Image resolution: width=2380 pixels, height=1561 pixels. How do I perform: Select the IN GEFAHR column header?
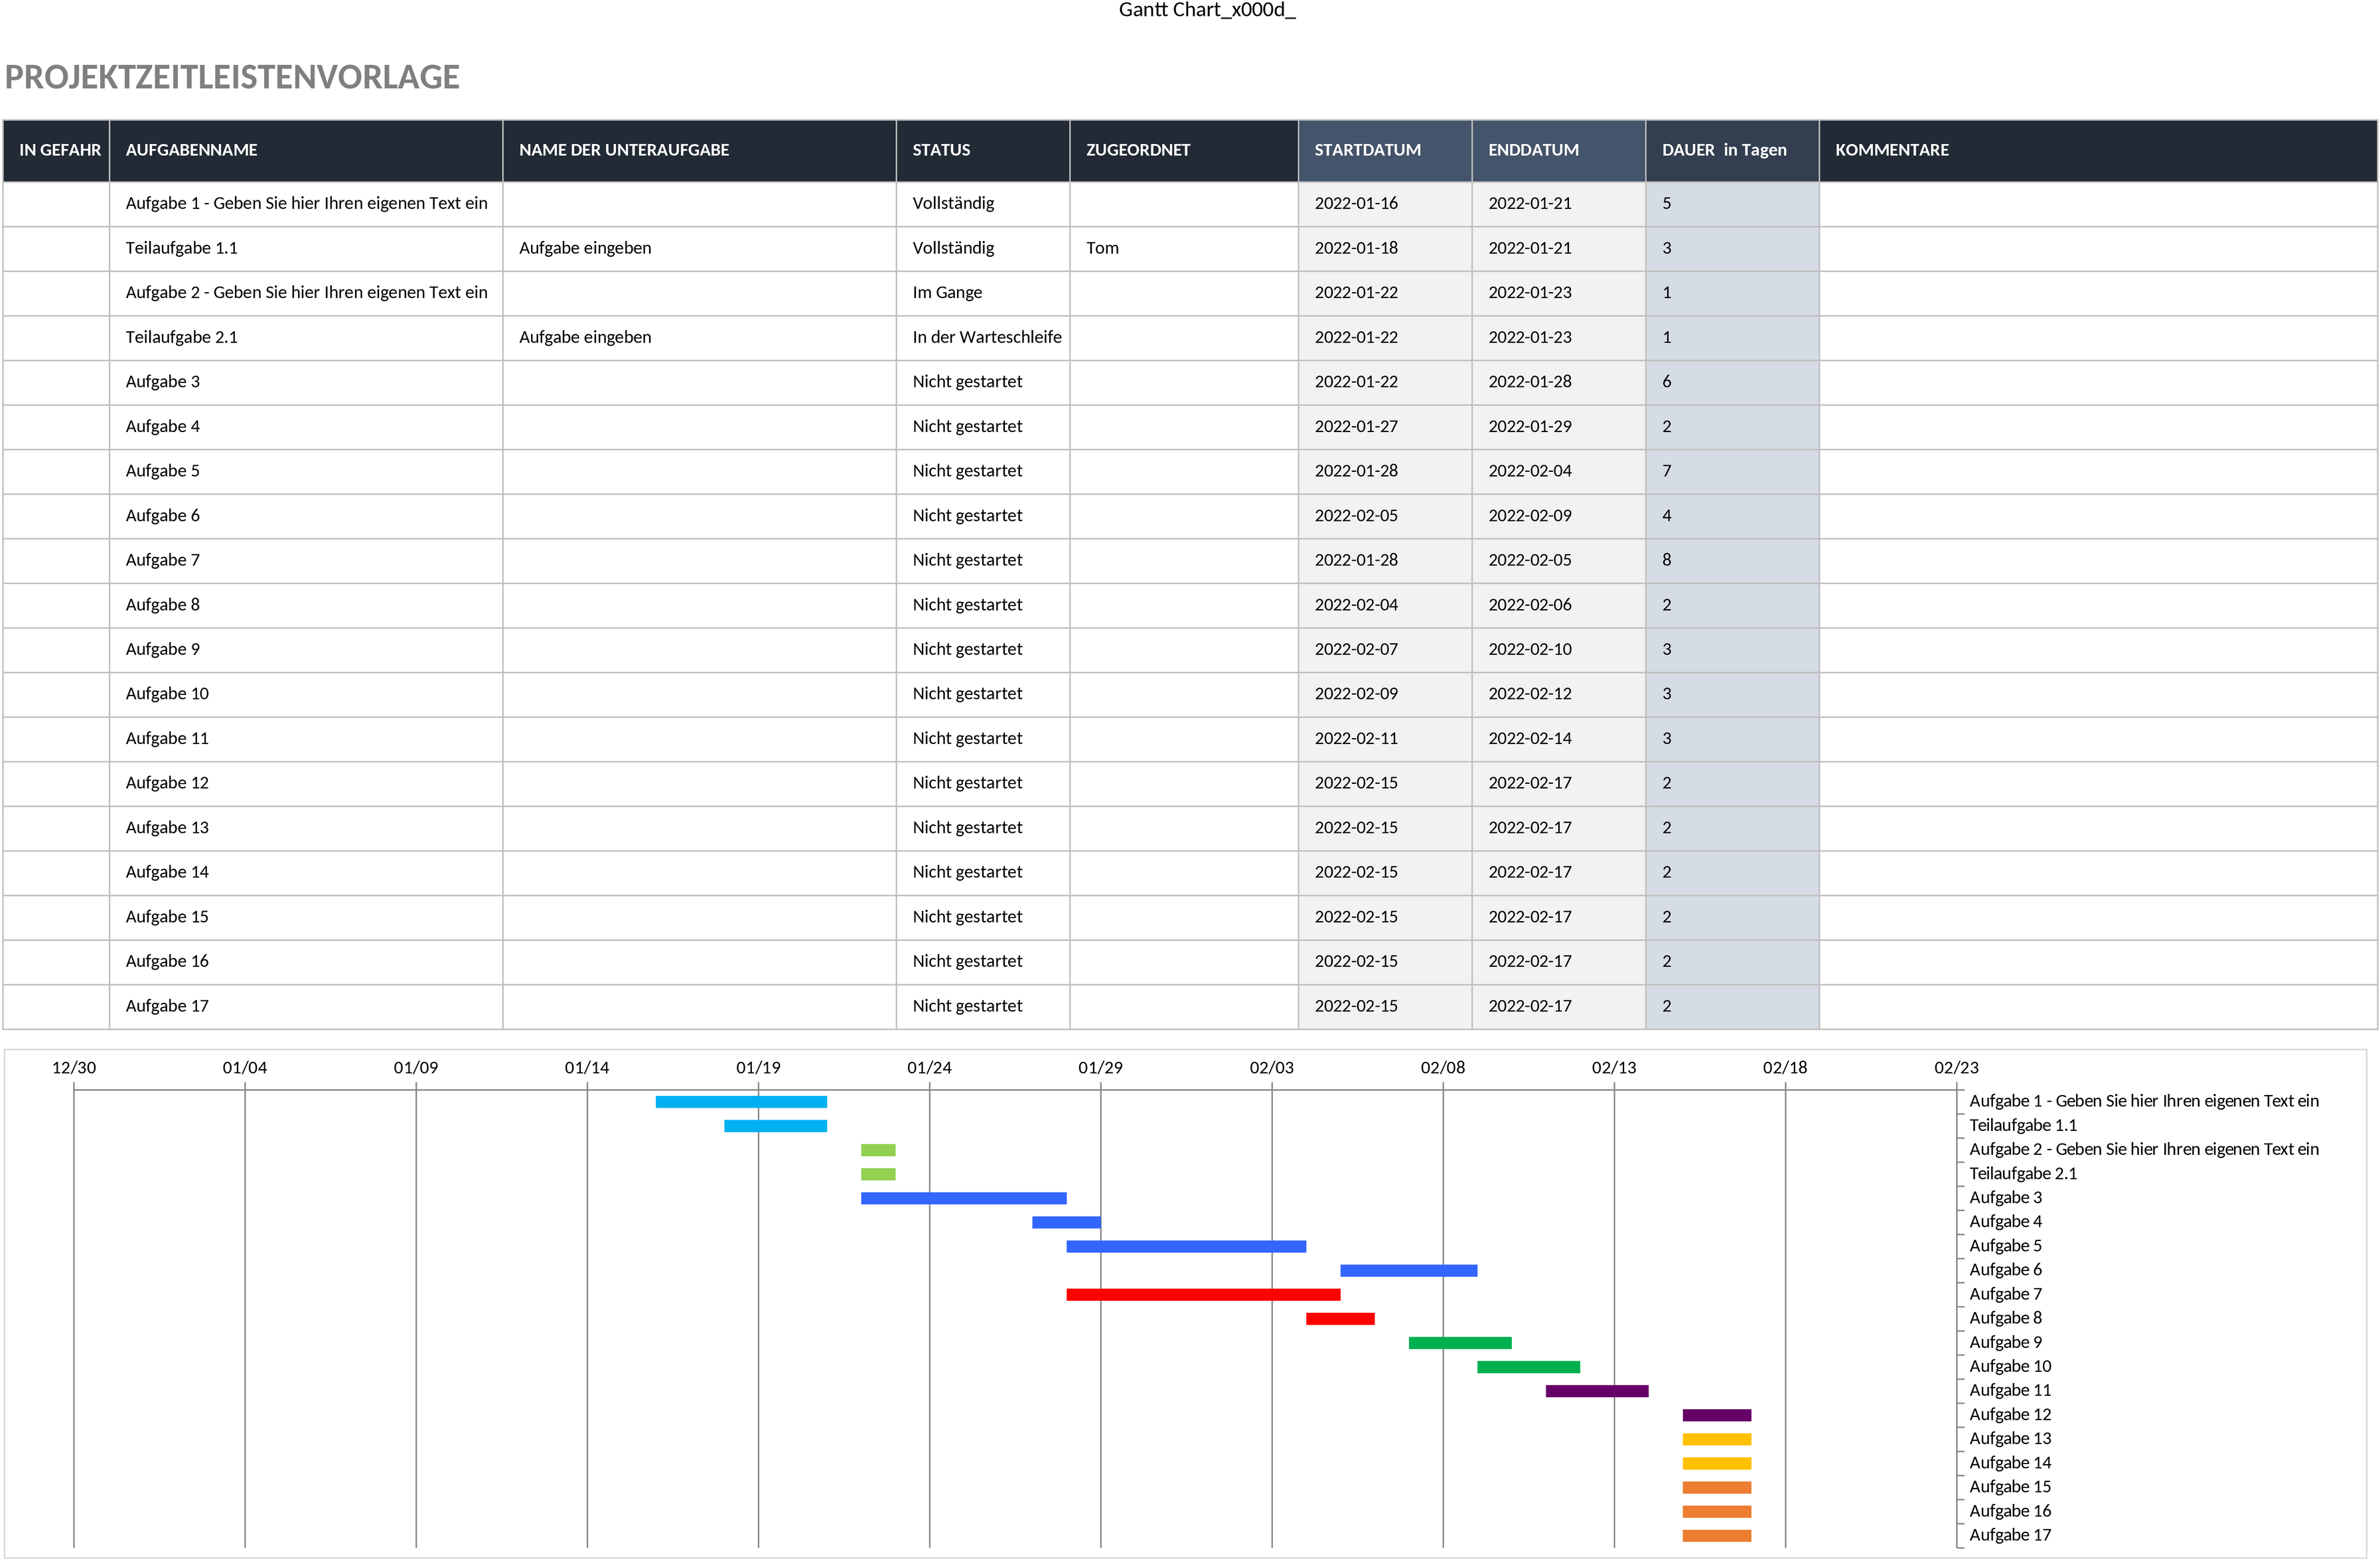coord(57,150)
